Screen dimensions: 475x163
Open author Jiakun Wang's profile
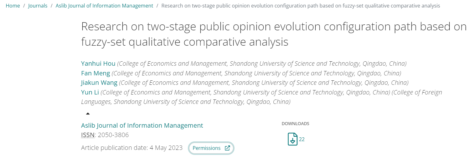[99, 83]
